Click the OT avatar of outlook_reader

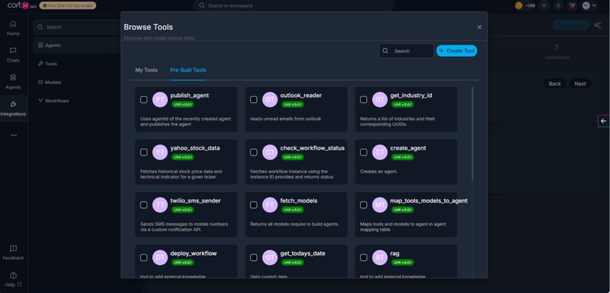pyautogui.click(x=270, y=99)
